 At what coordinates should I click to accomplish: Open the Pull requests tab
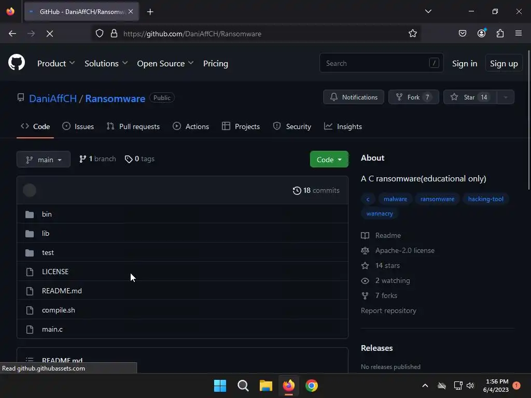point(133,126)
